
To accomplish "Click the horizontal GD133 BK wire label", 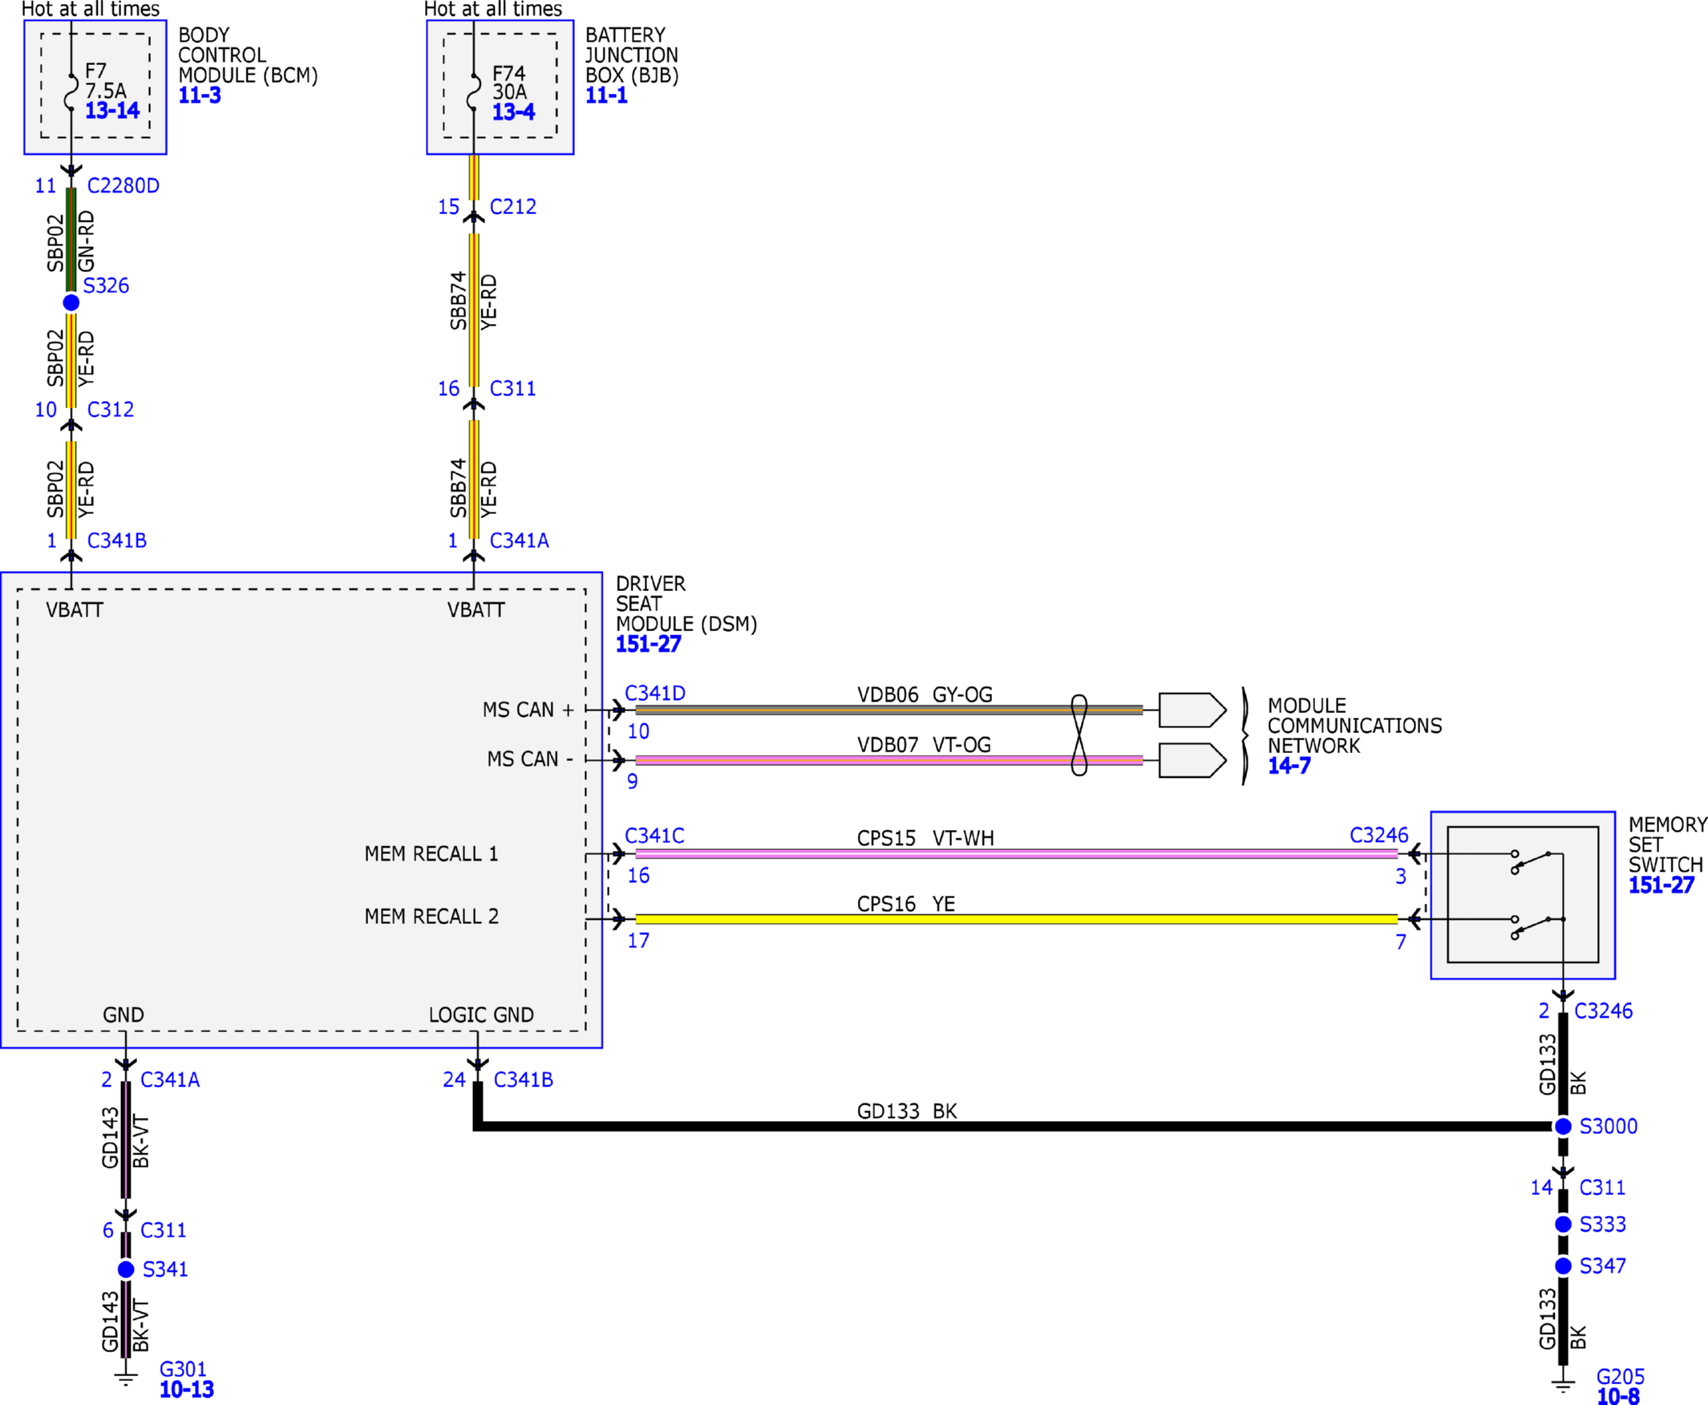I will pos(907,1111).
